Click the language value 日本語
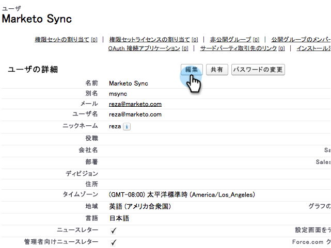 119,218
